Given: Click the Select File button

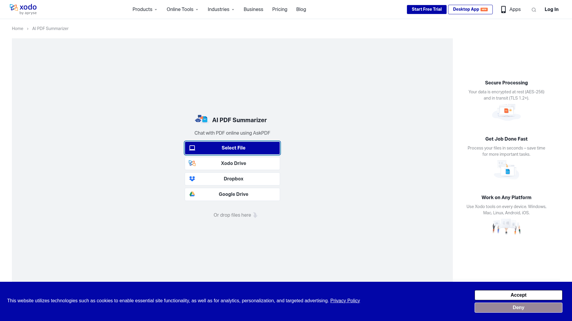Looking at the screenshot, I should click(232, 148).
